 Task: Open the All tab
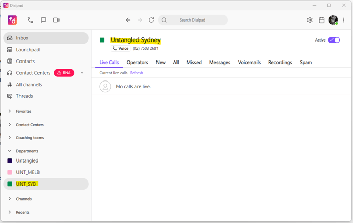(176, 63)
